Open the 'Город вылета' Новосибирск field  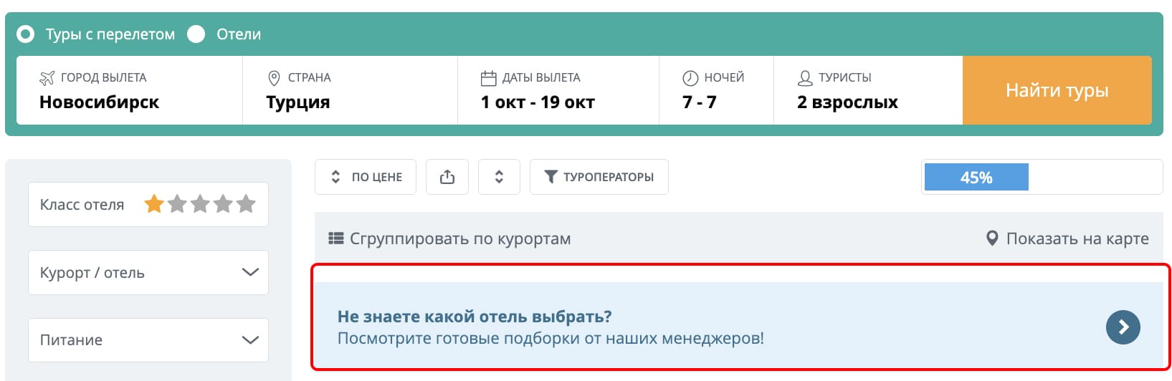130,90
